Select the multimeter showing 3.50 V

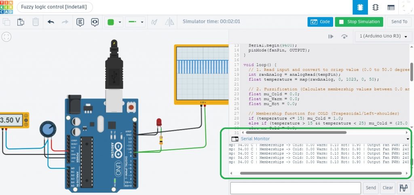click(14, 120)
